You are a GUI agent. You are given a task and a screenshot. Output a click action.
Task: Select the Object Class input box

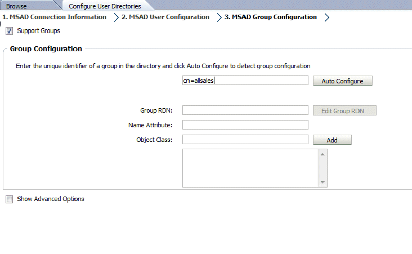tap(245, 140)
